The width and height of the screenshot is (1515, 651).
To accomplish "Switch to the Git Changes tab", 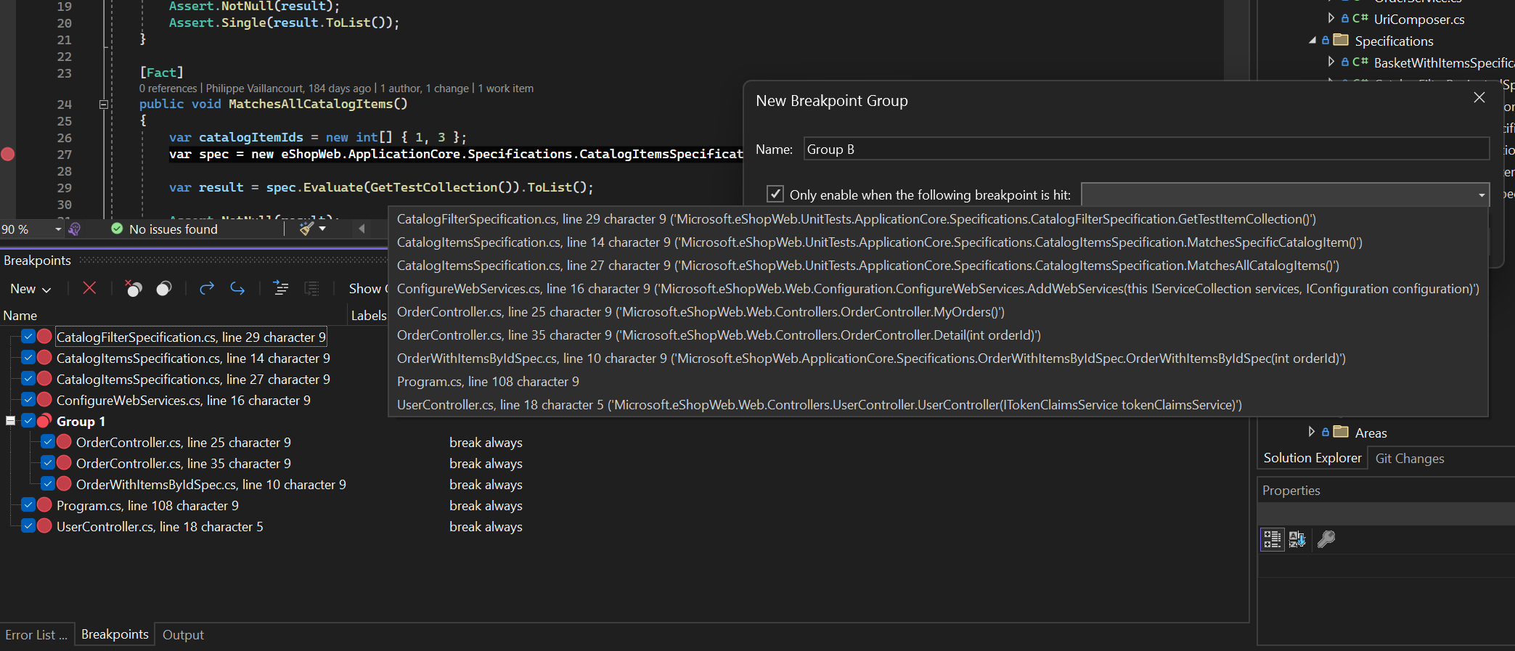I will [1409, 459].
